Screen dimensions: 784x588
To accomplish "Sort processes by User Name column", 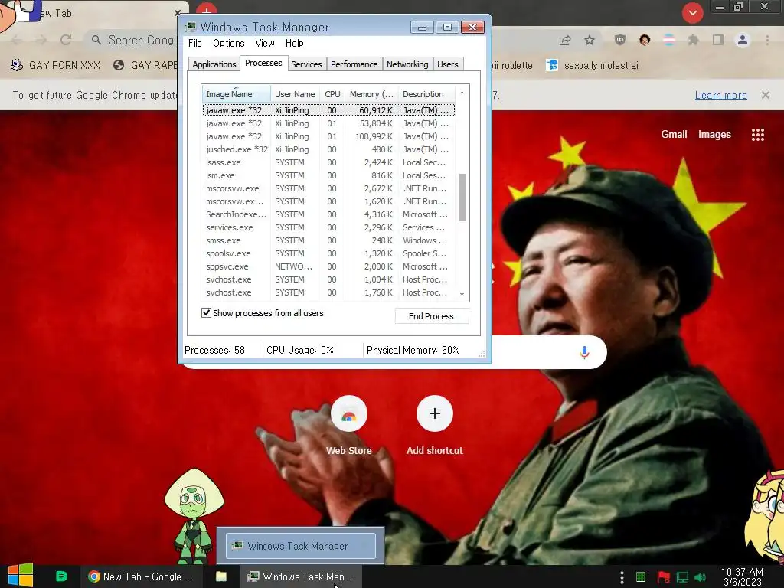I will tap(295, 94).
